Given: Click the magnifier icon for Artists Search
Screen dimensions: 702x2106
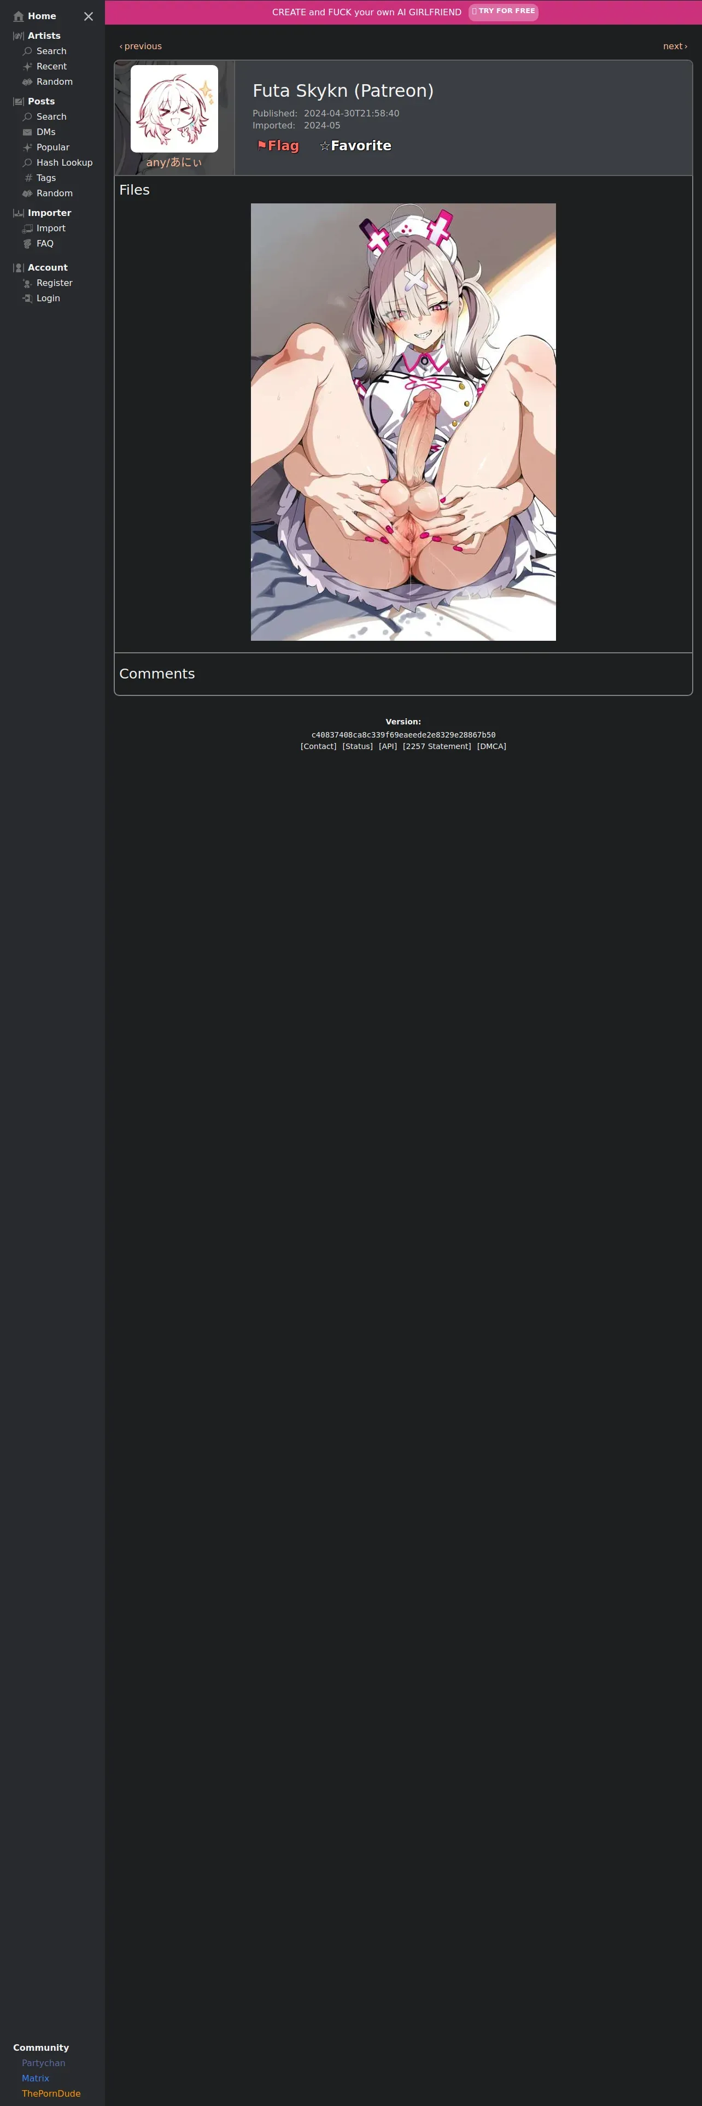Looking at the screenshot, I should click(x=28, y=51).
